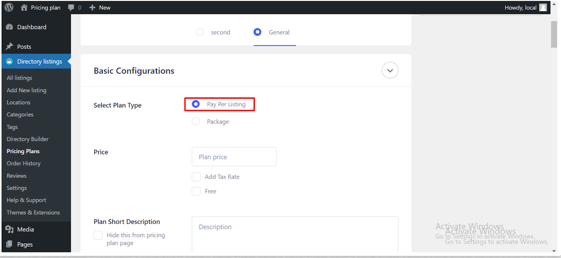Tick the Free checkbox
The height and width of the screenshot is (258, 561).
196,191
